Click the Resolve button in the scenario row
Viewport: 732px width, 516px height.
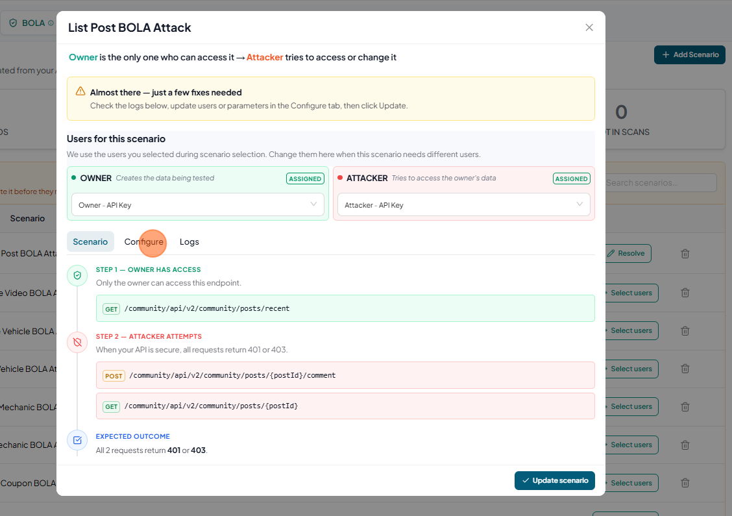[x=626, y=254]
